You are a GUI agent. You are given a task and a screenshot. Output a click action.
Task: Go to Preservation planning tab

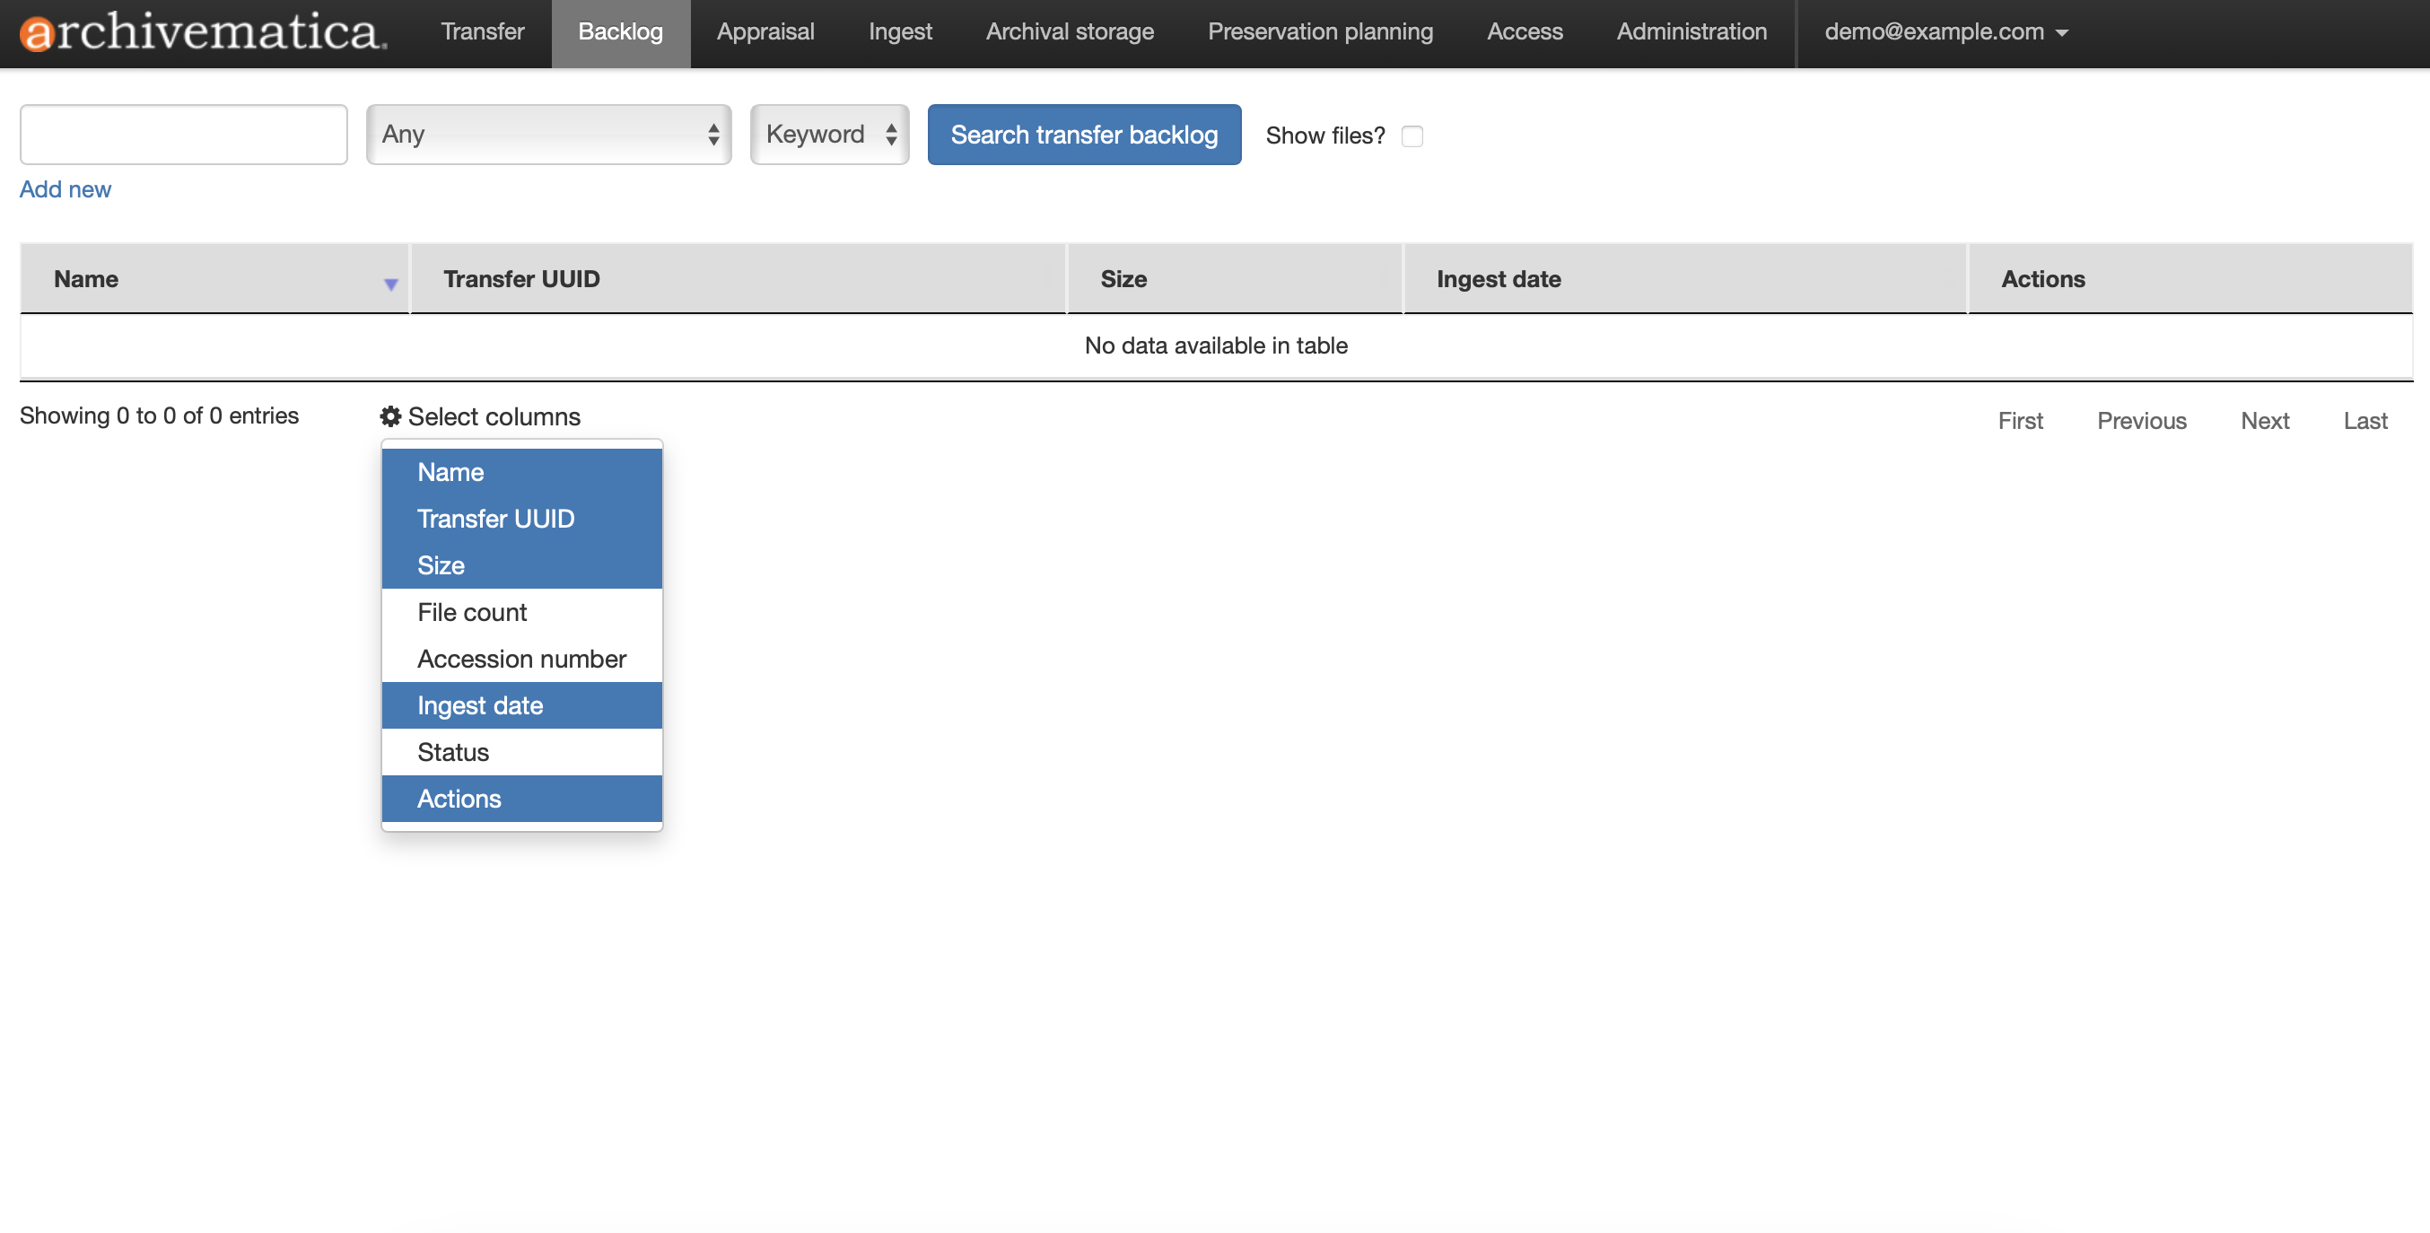[1320, 32]
